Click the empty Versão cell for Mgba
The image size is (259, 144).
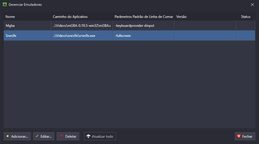205,26
